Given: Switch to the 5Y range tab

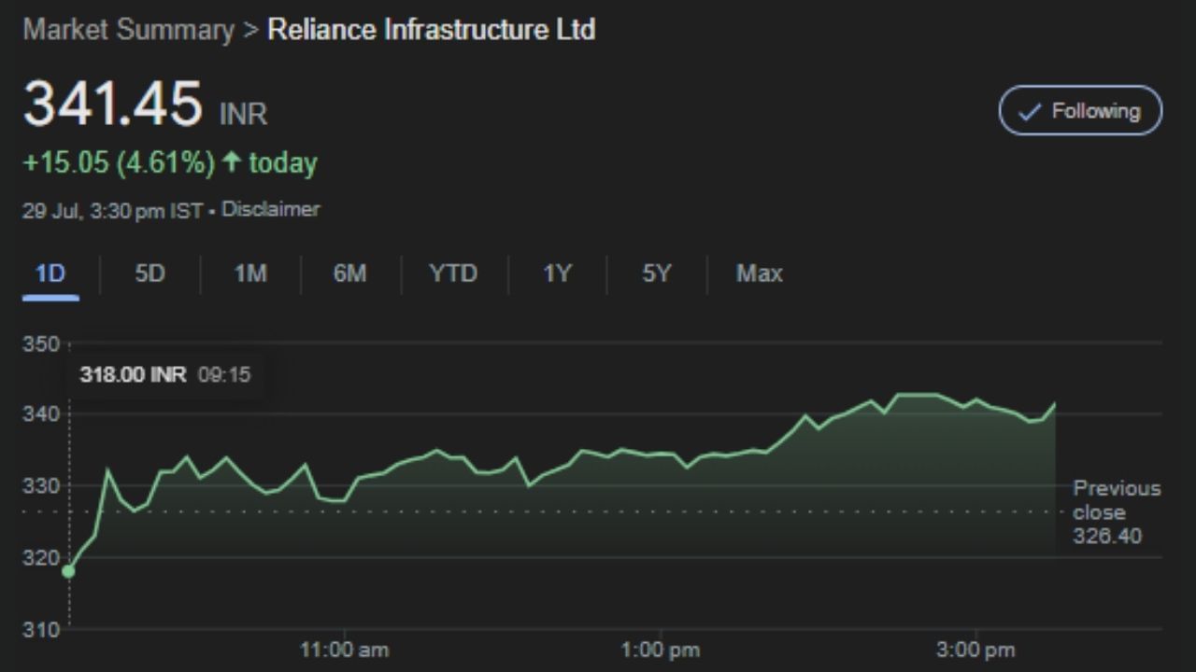Looking at the screenshot, I should click(656, 274).
